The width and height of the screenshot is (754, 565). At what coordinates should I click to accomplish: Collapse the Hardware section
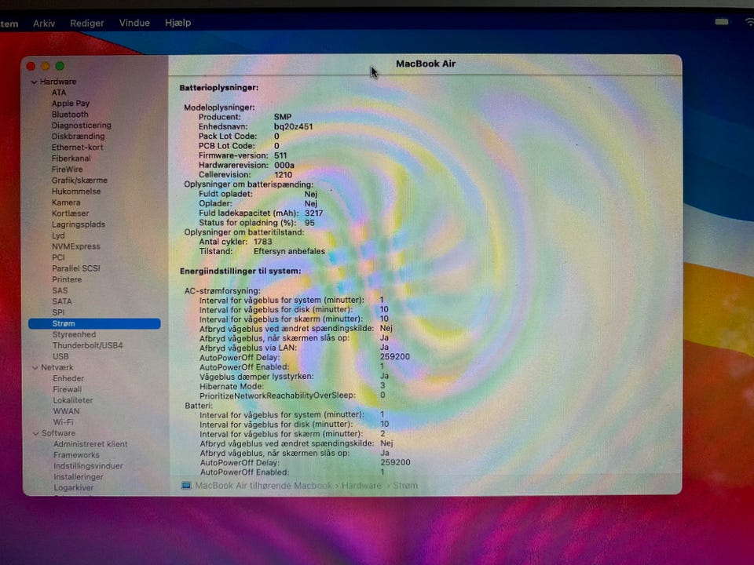34,82
